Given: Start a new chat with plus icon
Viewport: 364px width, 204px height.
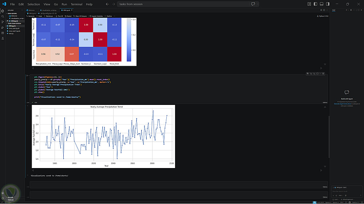Looking at the screenshot, I should pos(347,10).
